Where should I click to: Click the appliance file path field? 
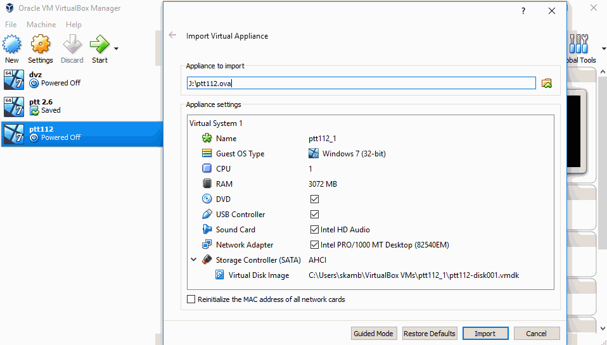(361, 83)
